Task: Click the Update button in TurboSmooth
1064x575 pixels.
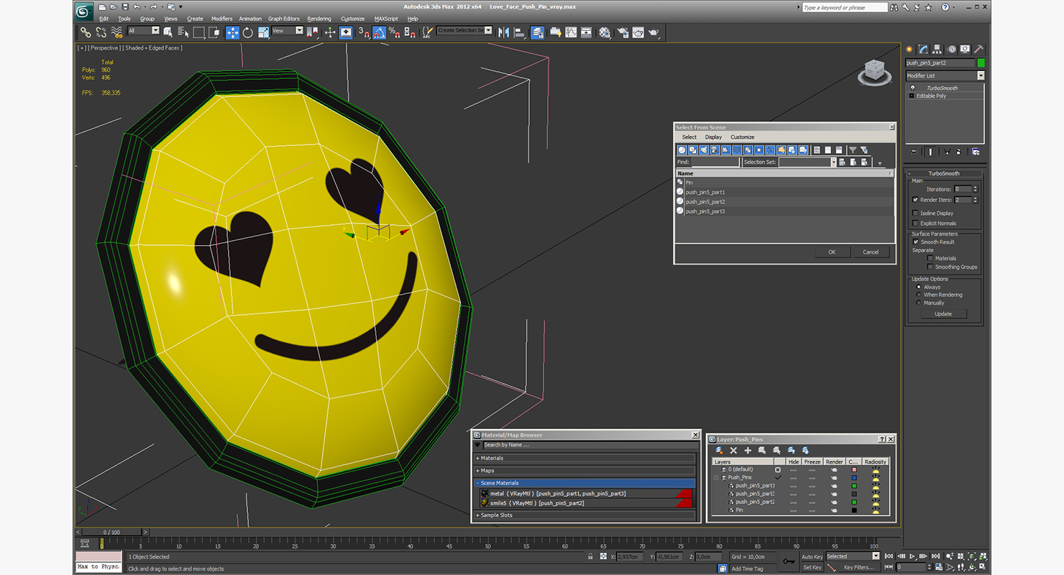Action: coord(943,314)
